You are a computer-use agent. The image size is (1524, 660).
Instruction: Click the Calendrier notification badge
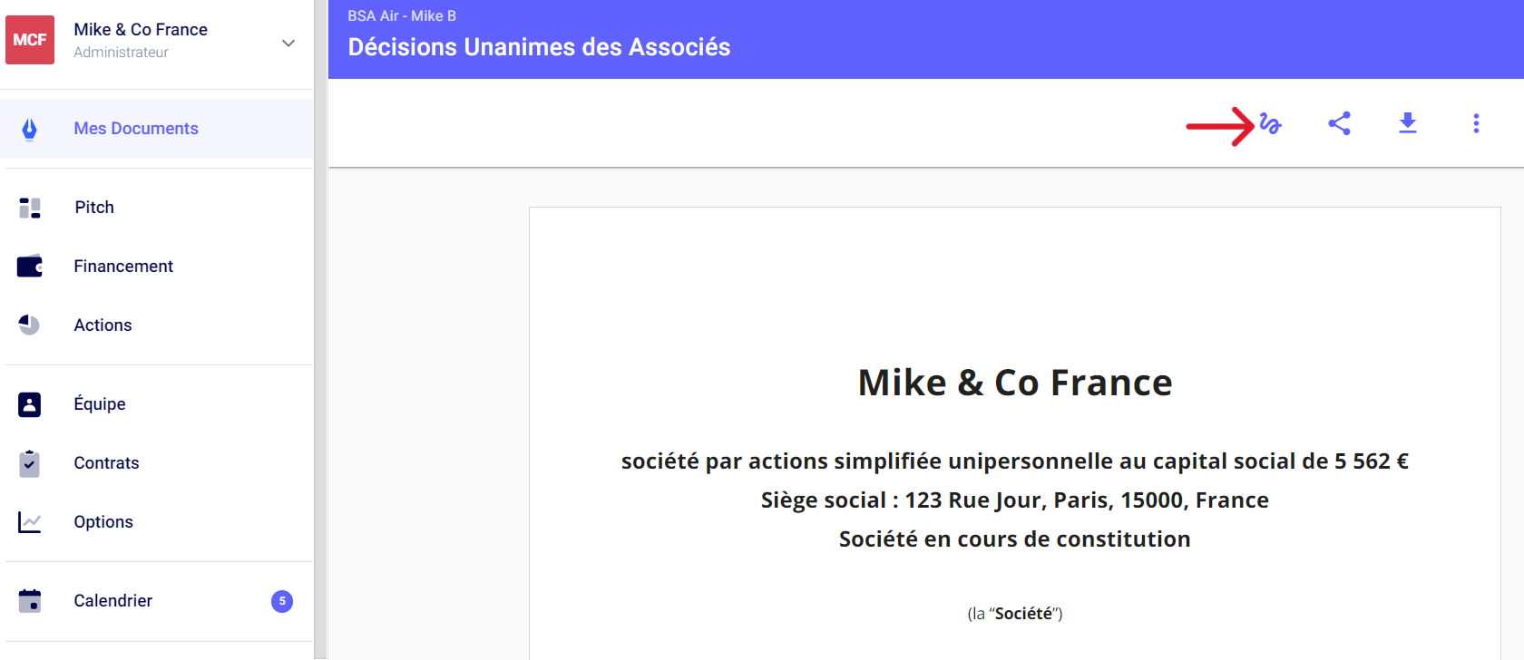(282, 601)
